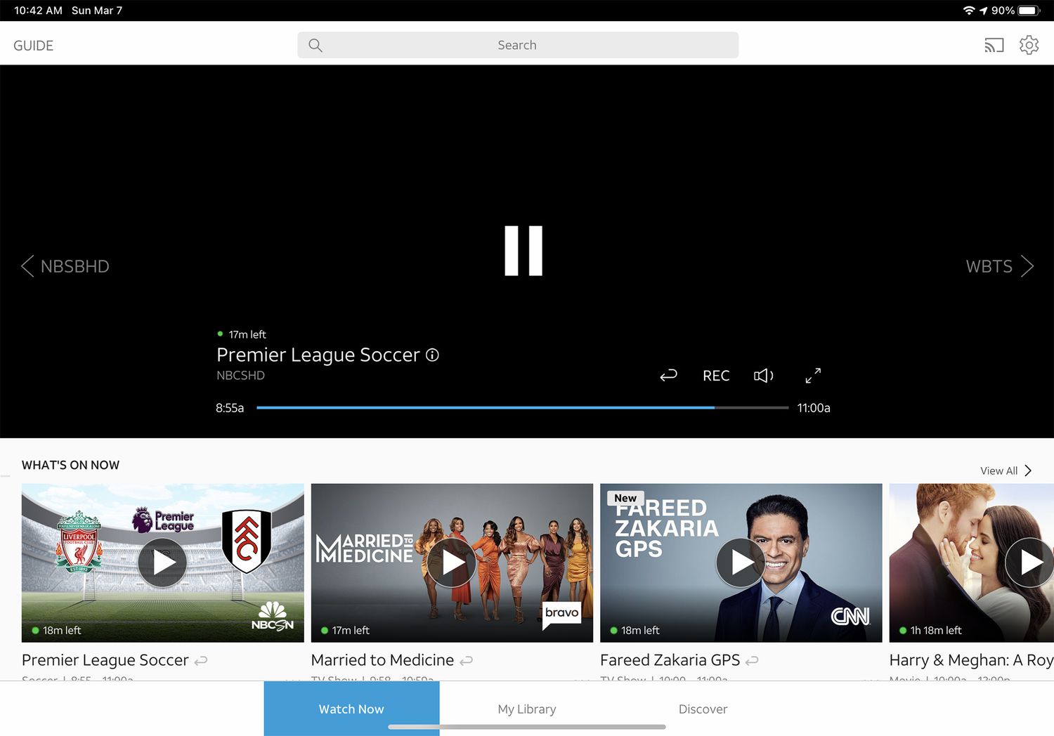This screenshot has height=736, width=1054.
Task: Click the restart program arrow icon in player
Action: coord(668,376)
